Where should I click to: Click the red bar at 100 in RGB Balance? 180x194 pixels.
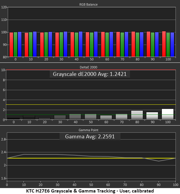[x=164, y=44]
